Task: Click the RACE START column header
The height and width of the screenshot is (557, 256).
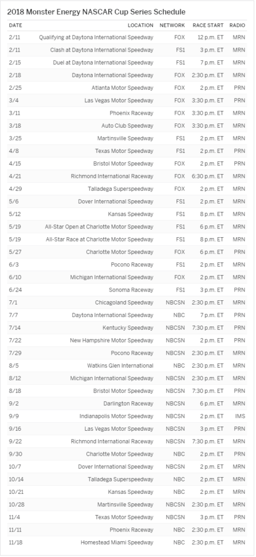Action: (x=208, y=25)
